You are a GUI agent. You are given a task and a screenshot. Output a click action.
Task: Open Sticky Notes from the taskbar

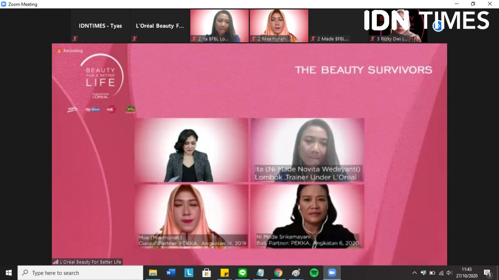coord(225,273)
